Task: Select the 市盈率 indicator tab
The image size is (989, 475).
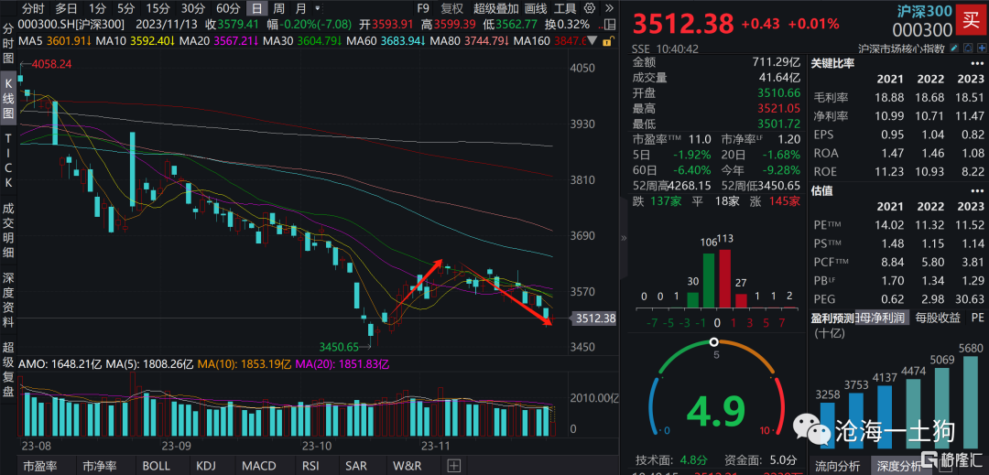Action: click(40, 466)
